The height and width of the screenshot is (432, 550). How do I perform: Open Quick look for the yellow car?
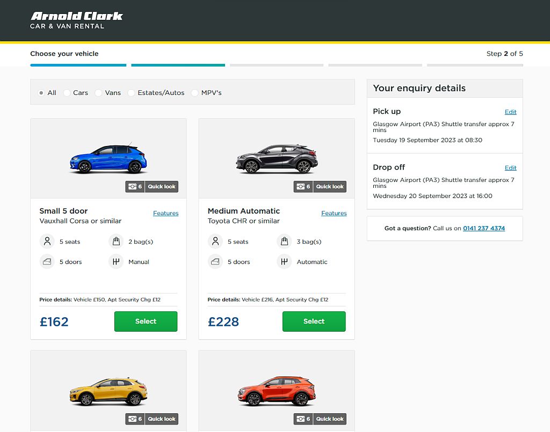(x=161, y=419)
